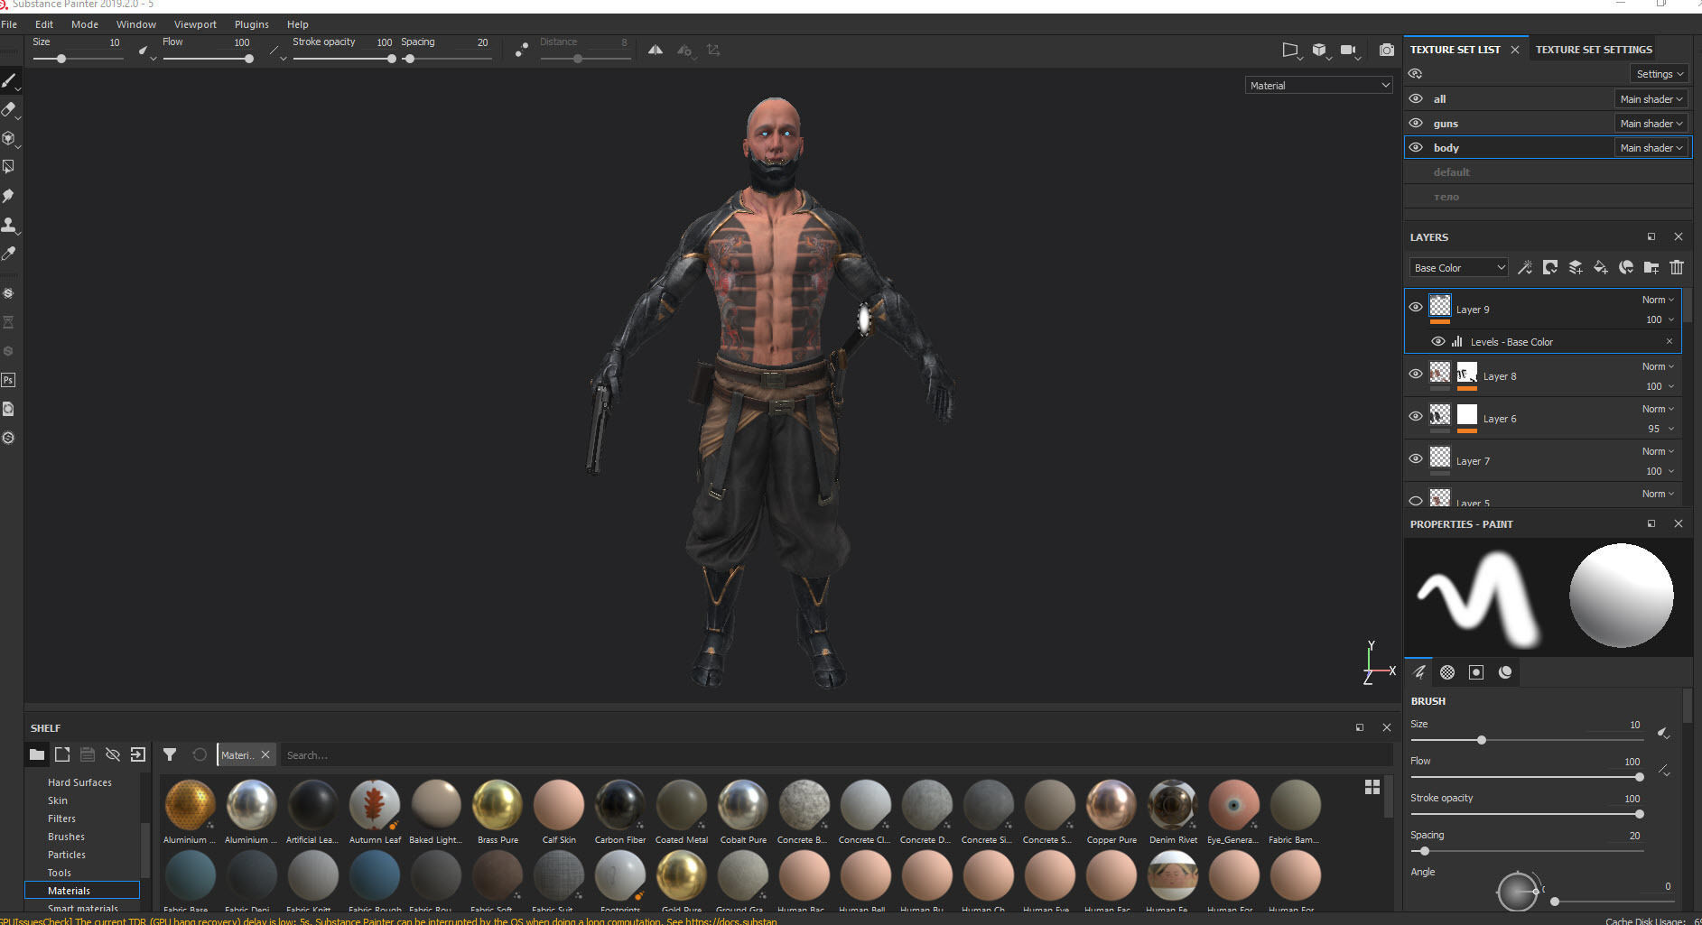Select Hard Surfaces shelf category
The image size is (1702, 925).
[79, 782]
